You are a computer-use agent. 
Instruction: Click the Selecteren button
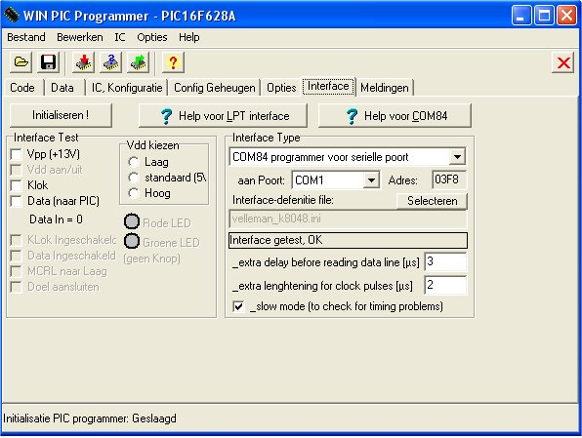[x=432, y=201]
